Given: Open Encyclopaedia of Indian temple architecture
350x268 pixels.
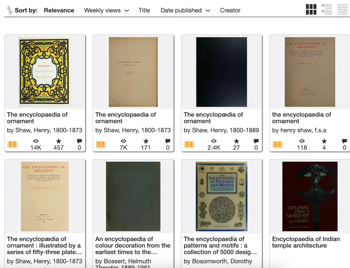Looking at the screenshot, I should click(306, 242).
